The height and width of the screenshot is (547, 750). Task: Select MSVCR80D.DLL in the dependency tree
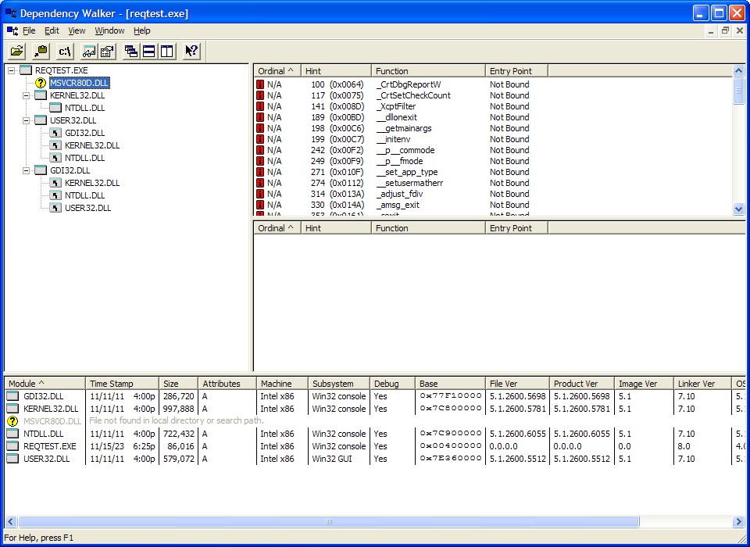80,83
